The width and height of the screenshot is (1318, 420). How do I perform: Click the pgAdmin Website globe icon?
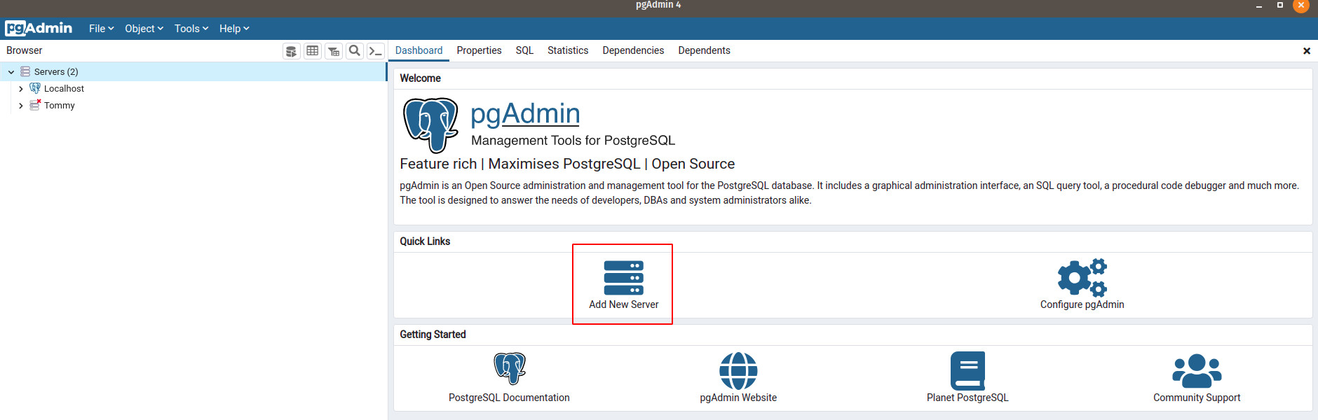click(738, 370)
